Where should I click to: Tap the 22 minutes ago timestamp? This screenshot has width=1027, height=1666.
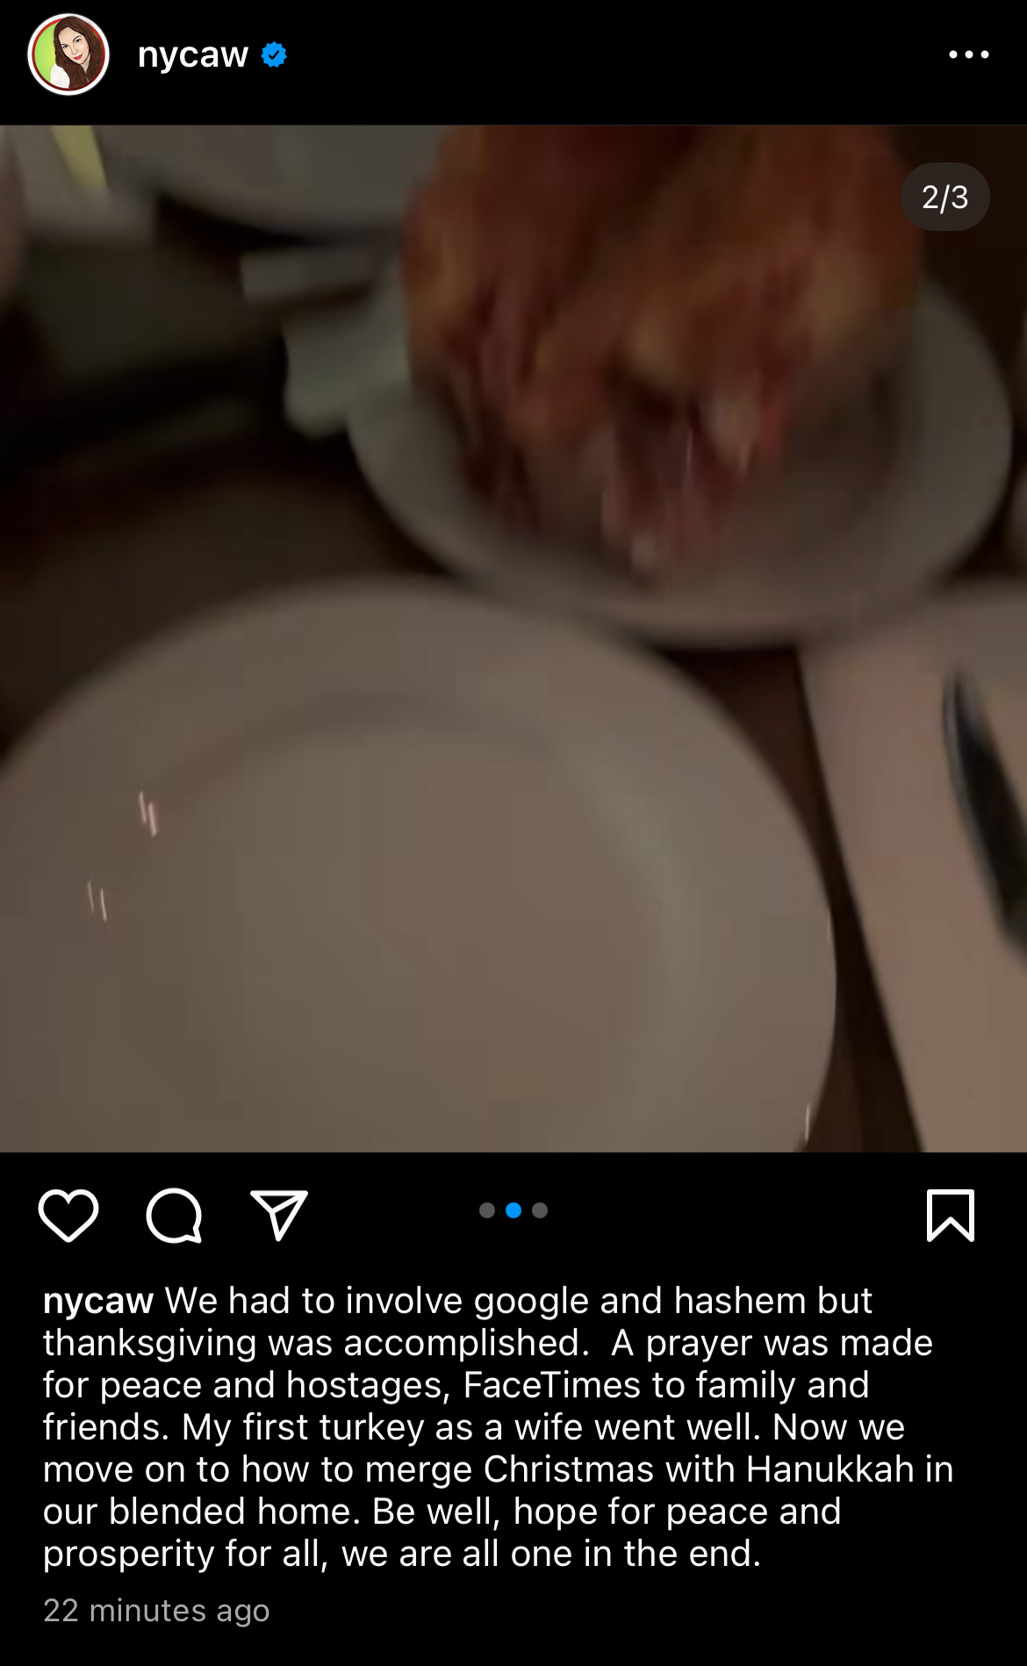[156, 1611]
